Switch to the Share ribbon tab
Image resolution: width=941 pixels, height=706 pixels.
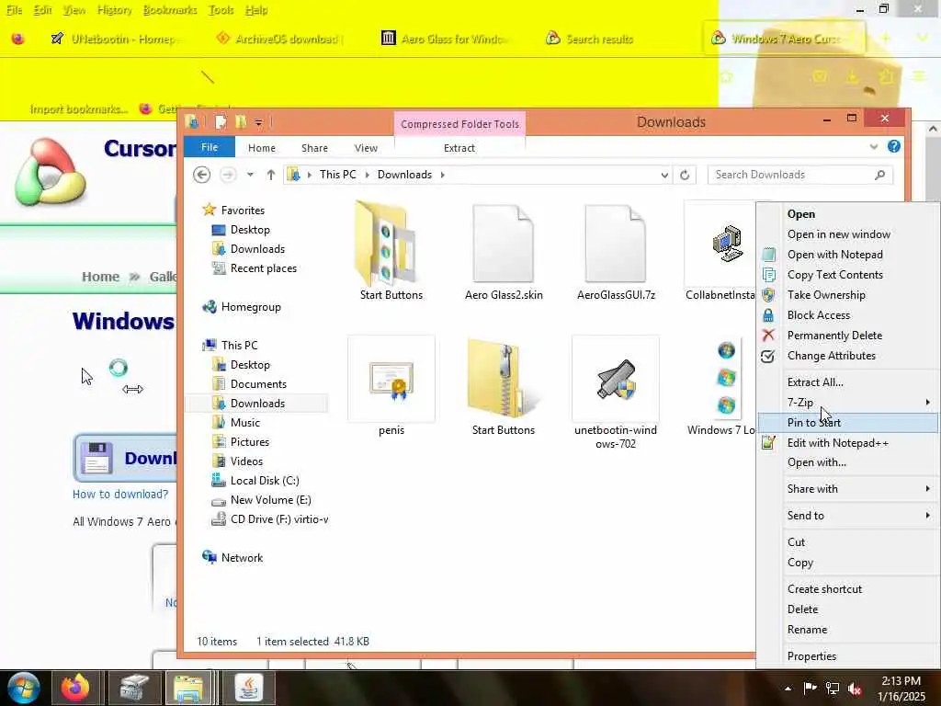coord(314,148)
